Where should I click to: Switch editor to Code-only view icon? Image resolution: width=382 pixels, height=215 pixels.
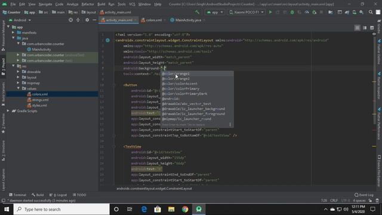(357, 28)
